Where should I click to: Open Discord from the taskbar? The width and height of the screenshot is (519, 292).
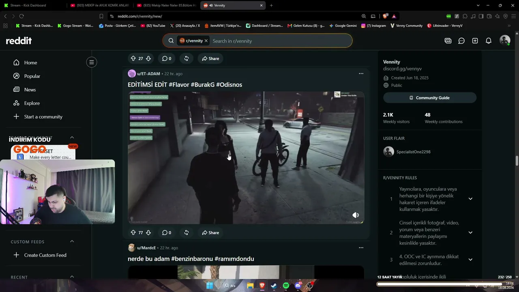tap(298, 286)
